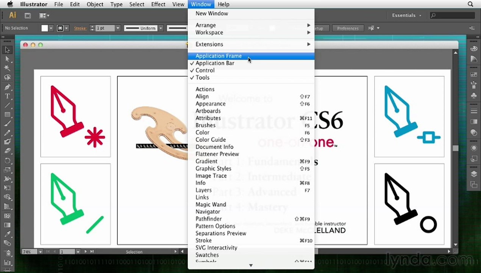The height and width of the screenshot is (273, 481).
Task: Select the Eyedropper tool
Action: (7, 234)
